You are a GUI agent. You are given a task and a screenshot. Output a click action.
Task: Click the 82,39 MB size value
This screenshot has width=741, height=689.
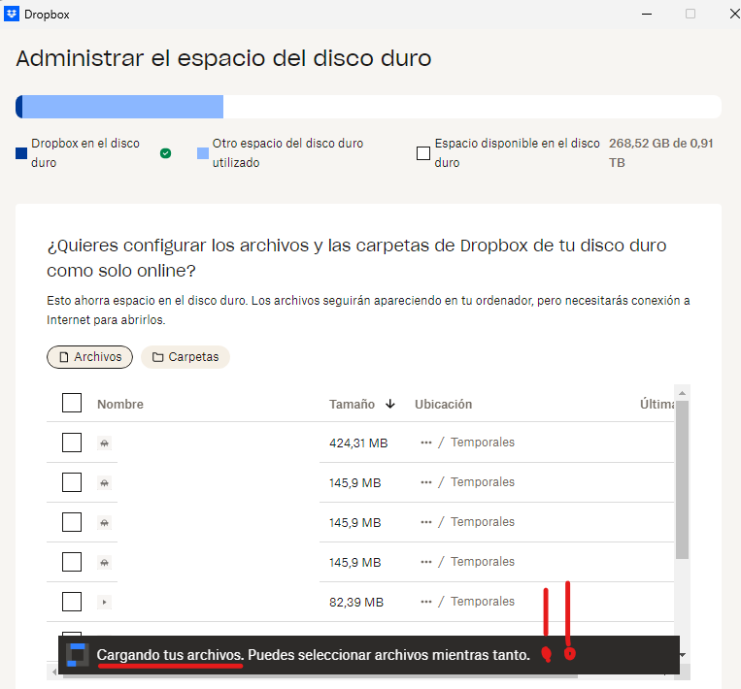356,602
